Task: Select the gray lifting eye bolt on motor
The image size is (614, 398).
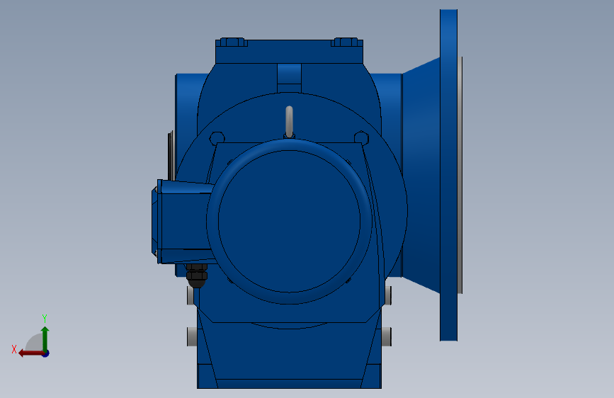Action: (290, 122)
